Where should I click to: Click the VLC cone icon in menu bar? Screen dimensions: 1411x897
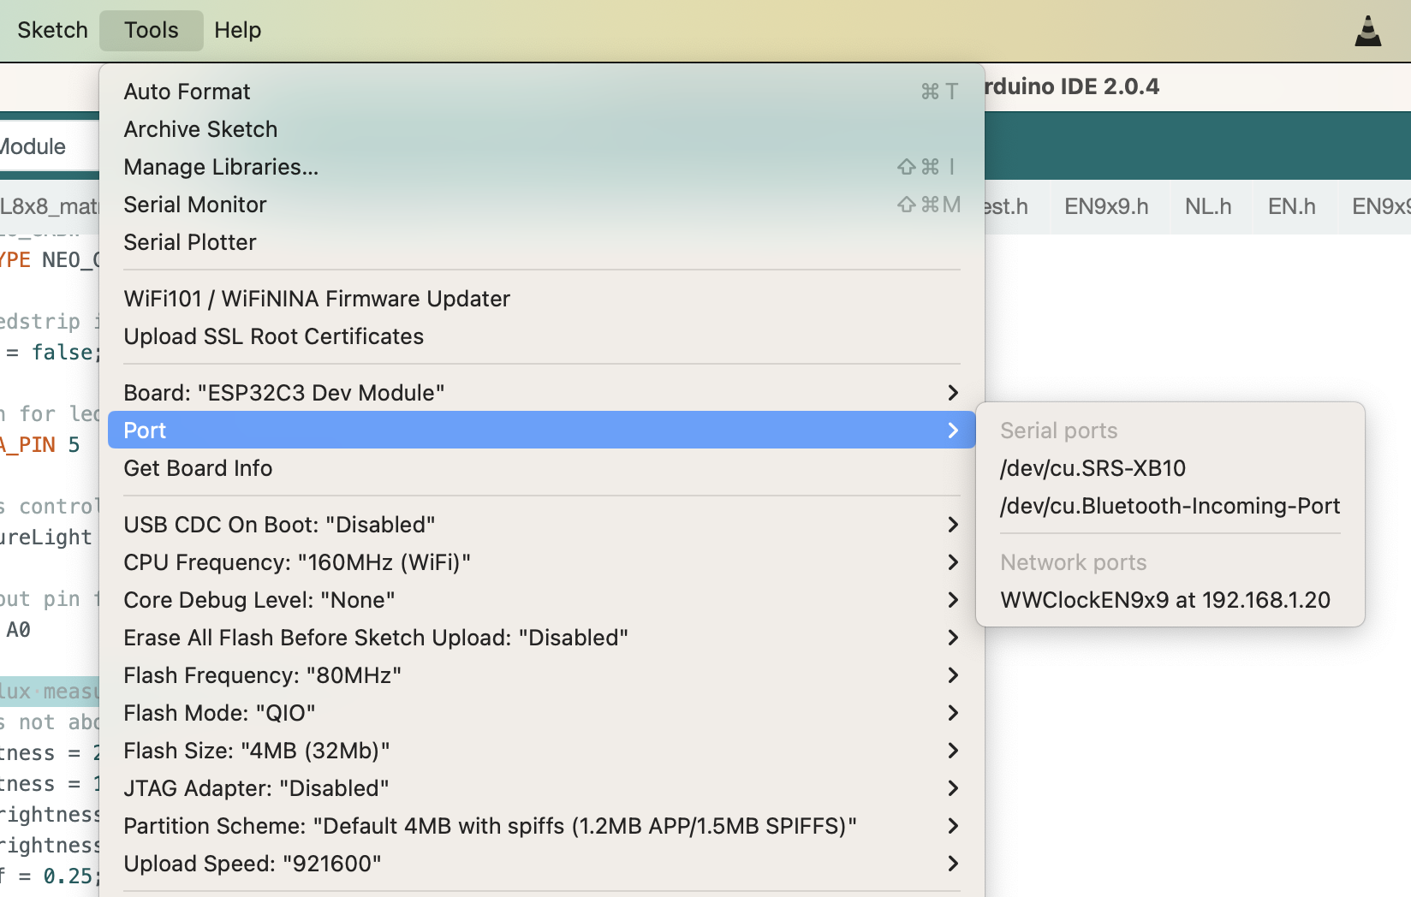click(1368, 31)
